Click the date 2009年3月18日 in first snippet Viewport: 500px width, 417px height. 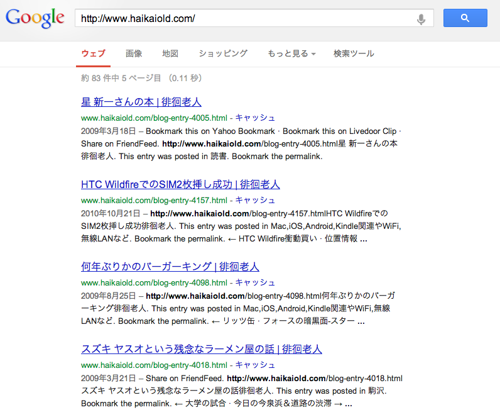point(109,131)
